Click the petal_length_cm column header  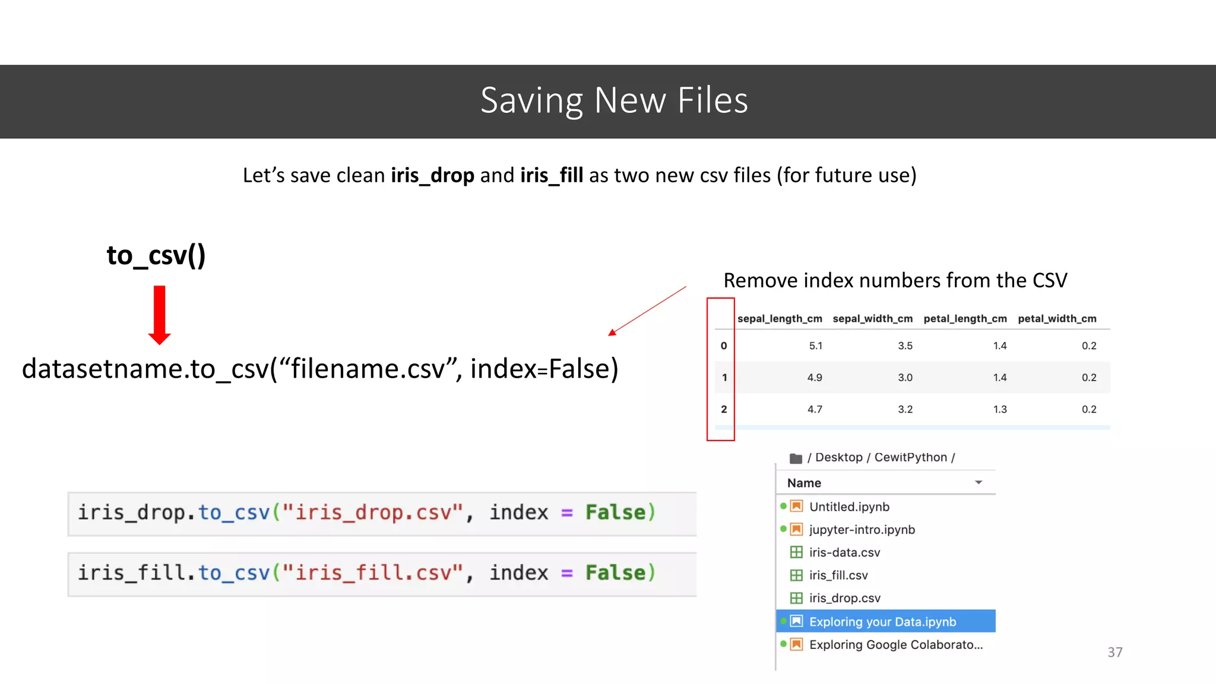965,319
